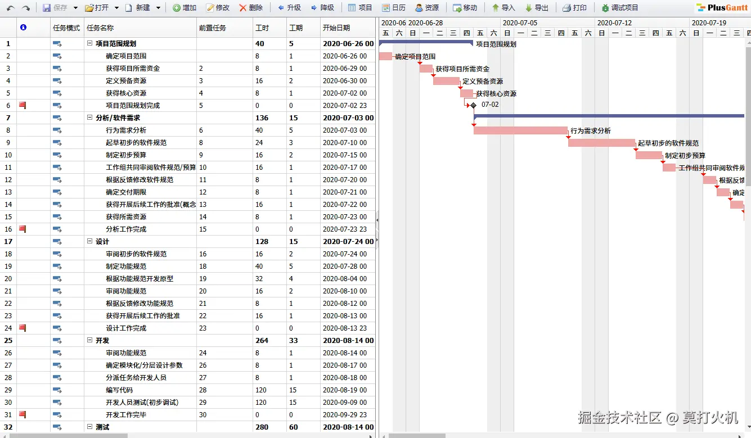This screenshot has width=751, height=438.
Task: Open the dropdown arrow beside 保存
Action: (75, 8)
